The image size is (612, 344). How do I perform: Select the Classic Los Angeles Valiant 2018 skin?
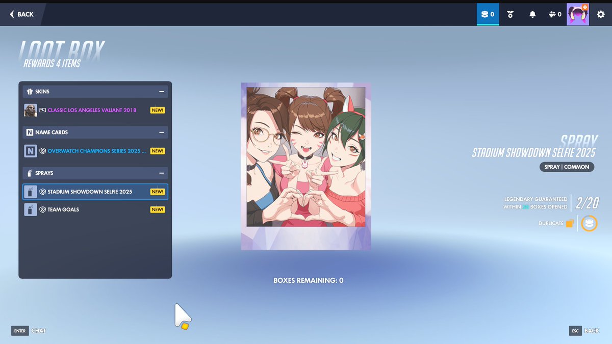[95, 110]
